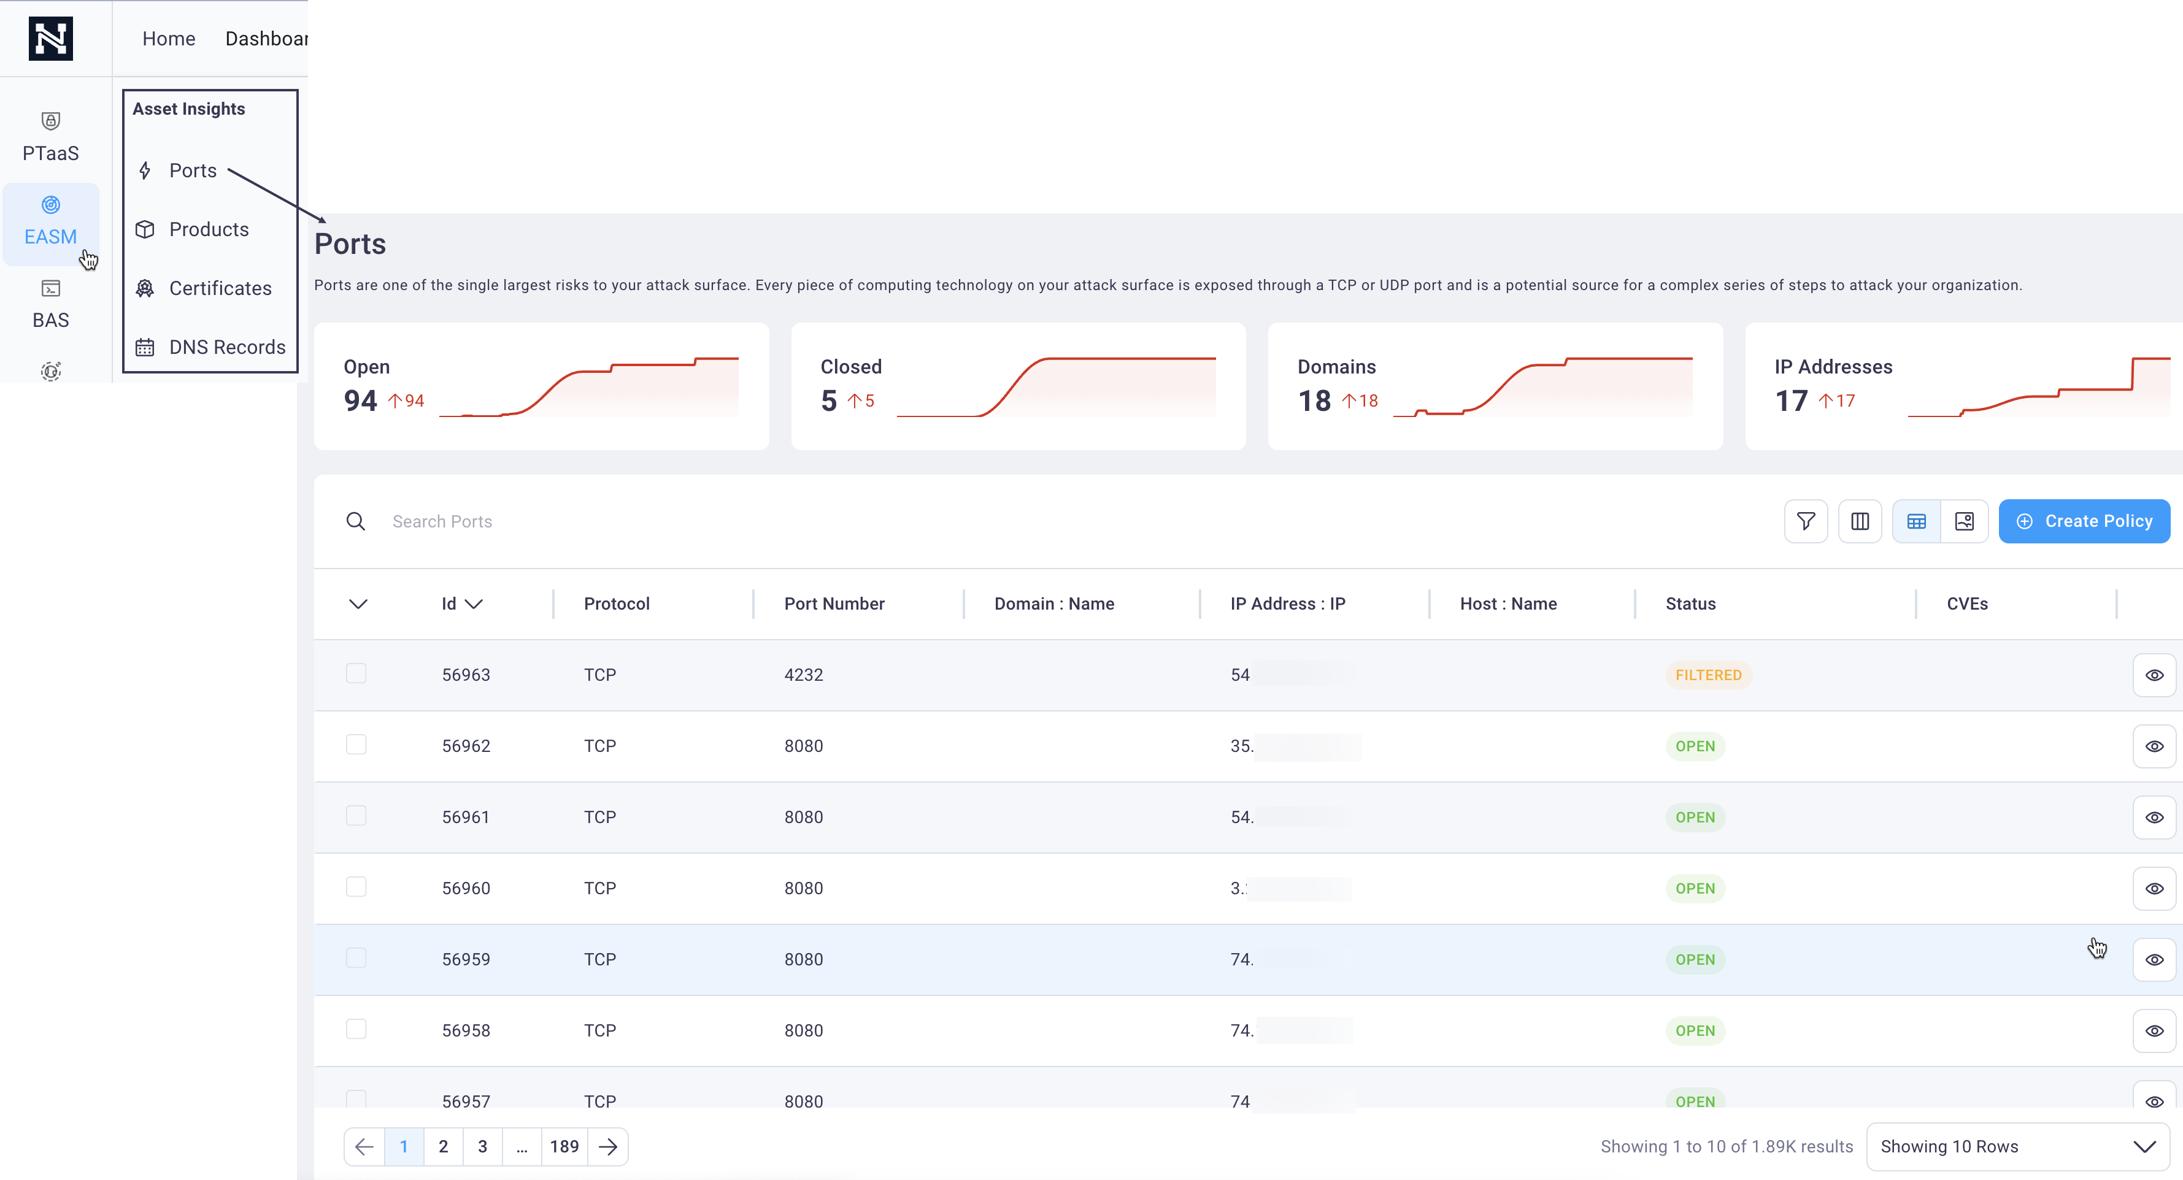Check the row 56963 checkbox
Screen dimensions: 2183x1180
pos(356,673)
